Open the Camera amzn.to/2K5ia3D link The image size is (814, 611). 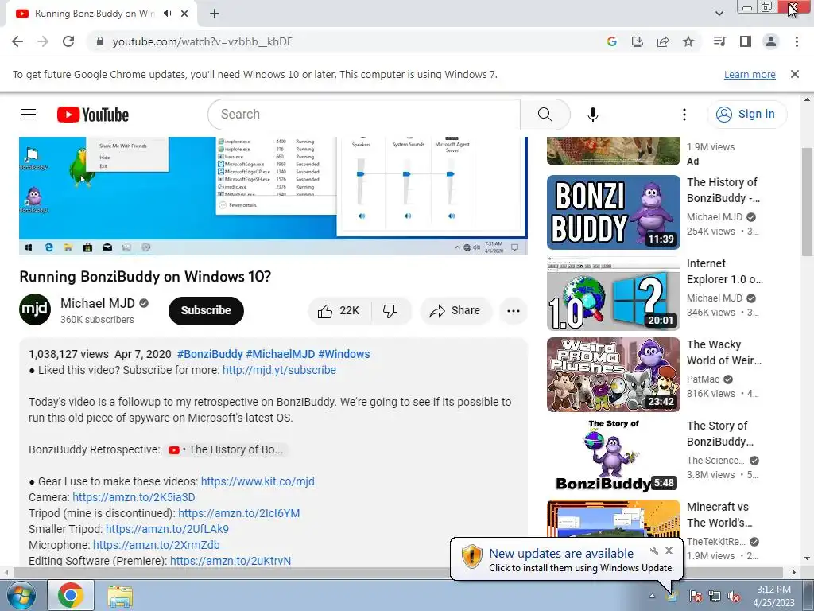(x=134, y=497)
